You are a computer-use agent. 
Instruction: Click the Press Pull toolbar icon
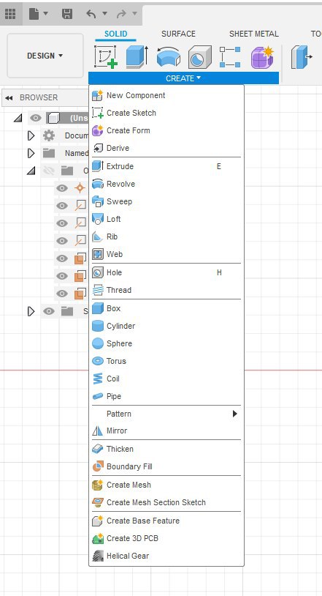(302, 57)
